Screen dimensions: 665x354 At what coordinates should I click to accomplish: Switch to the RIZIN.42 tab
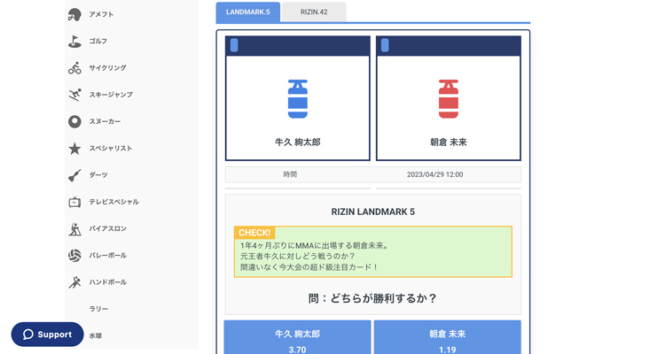click(x=314, y=12)
